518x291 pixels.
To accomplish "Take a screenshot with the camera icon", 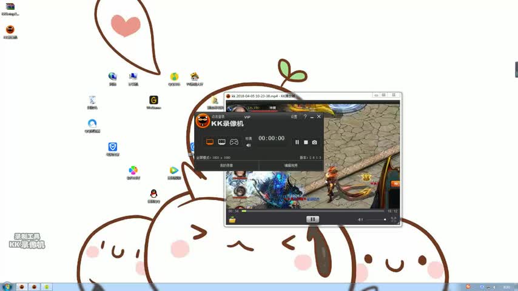I will point(314,142).
